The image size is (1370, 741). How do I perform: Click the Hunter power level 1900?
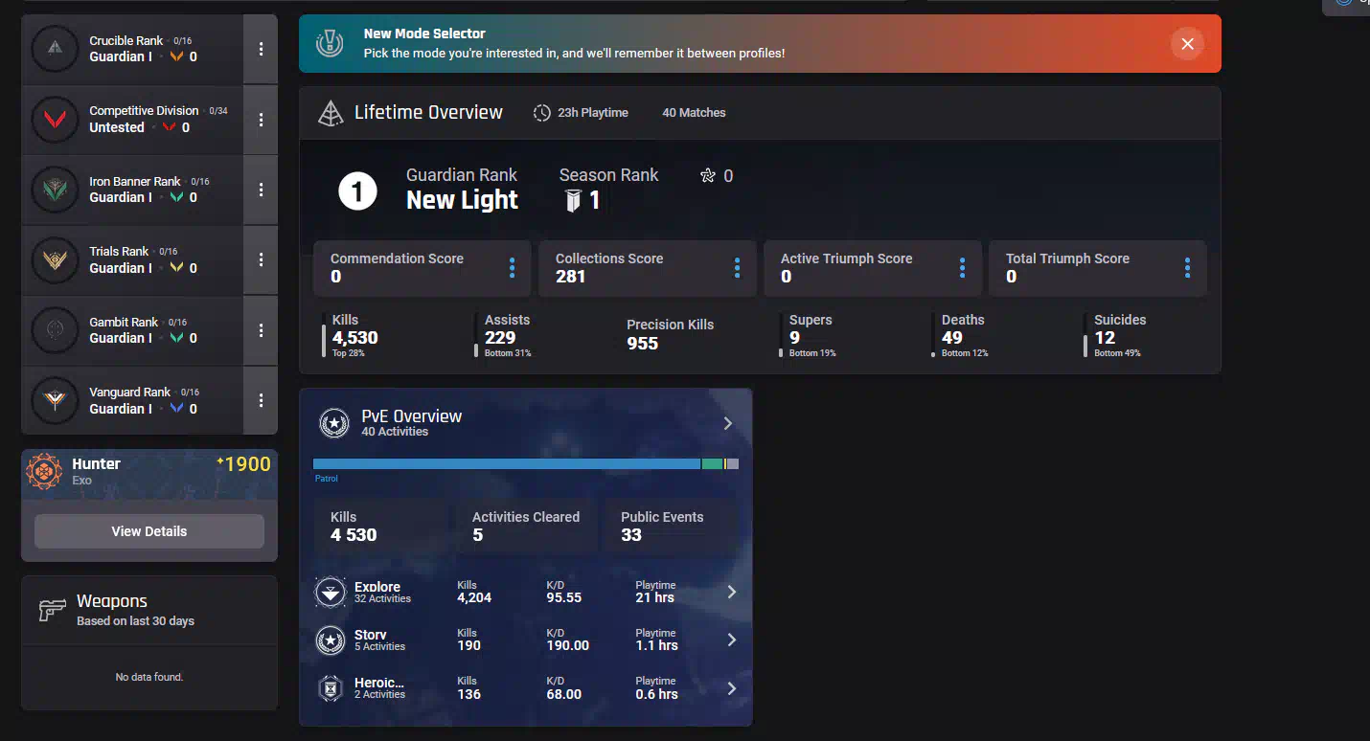(243, 464)
